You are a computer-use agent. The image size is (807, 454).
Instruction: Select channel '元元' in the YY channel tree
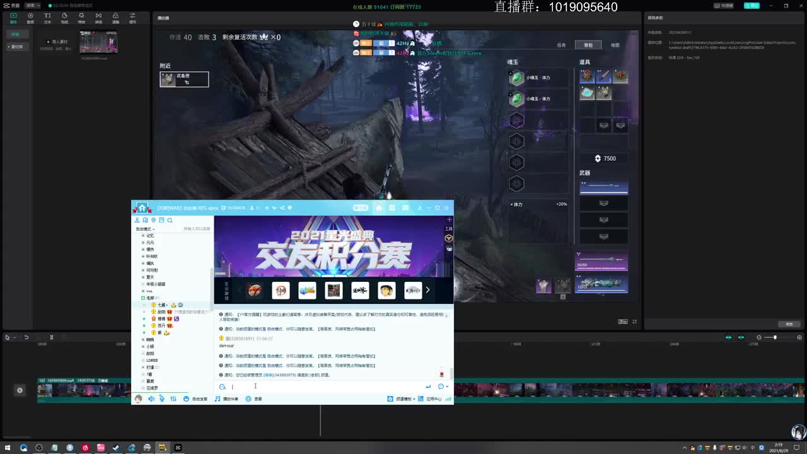click(x=150, y=242)
